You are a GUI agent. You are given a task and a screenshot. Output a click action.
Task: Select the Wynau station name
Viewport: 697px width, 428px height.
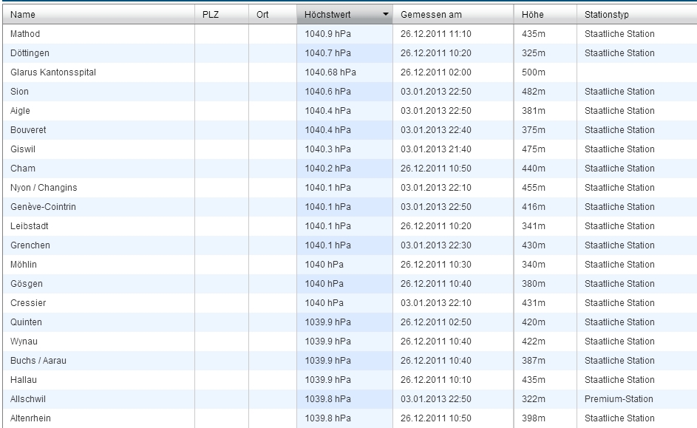pos(24,342)
